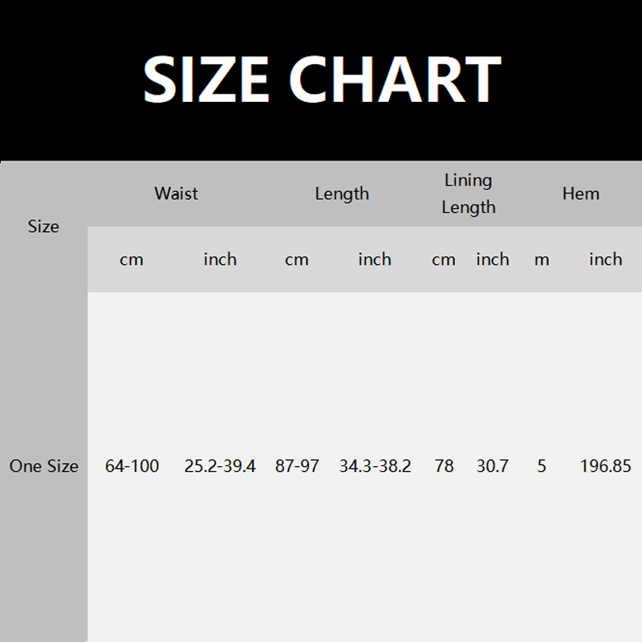Select the cm unit under Lining Length
The image size is (642, 642).
pos(444,260)
